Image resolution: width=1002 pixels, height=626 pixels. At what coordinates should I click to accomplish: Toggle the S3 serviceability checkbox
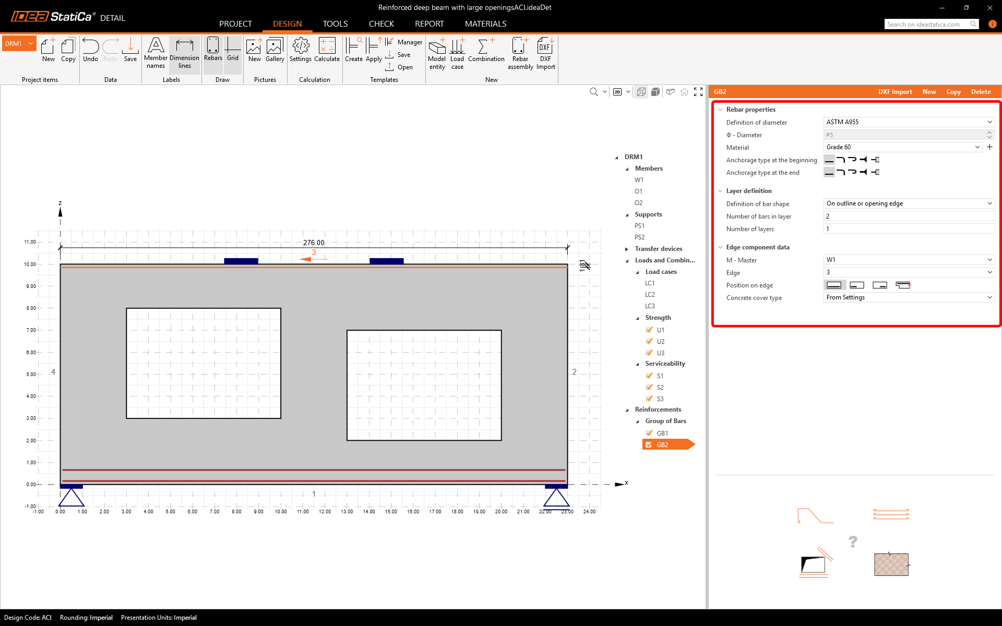coord(649,399)
